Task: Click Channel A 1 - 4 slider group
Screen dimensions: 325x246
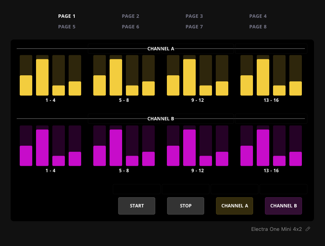Action: coord(50,76)
